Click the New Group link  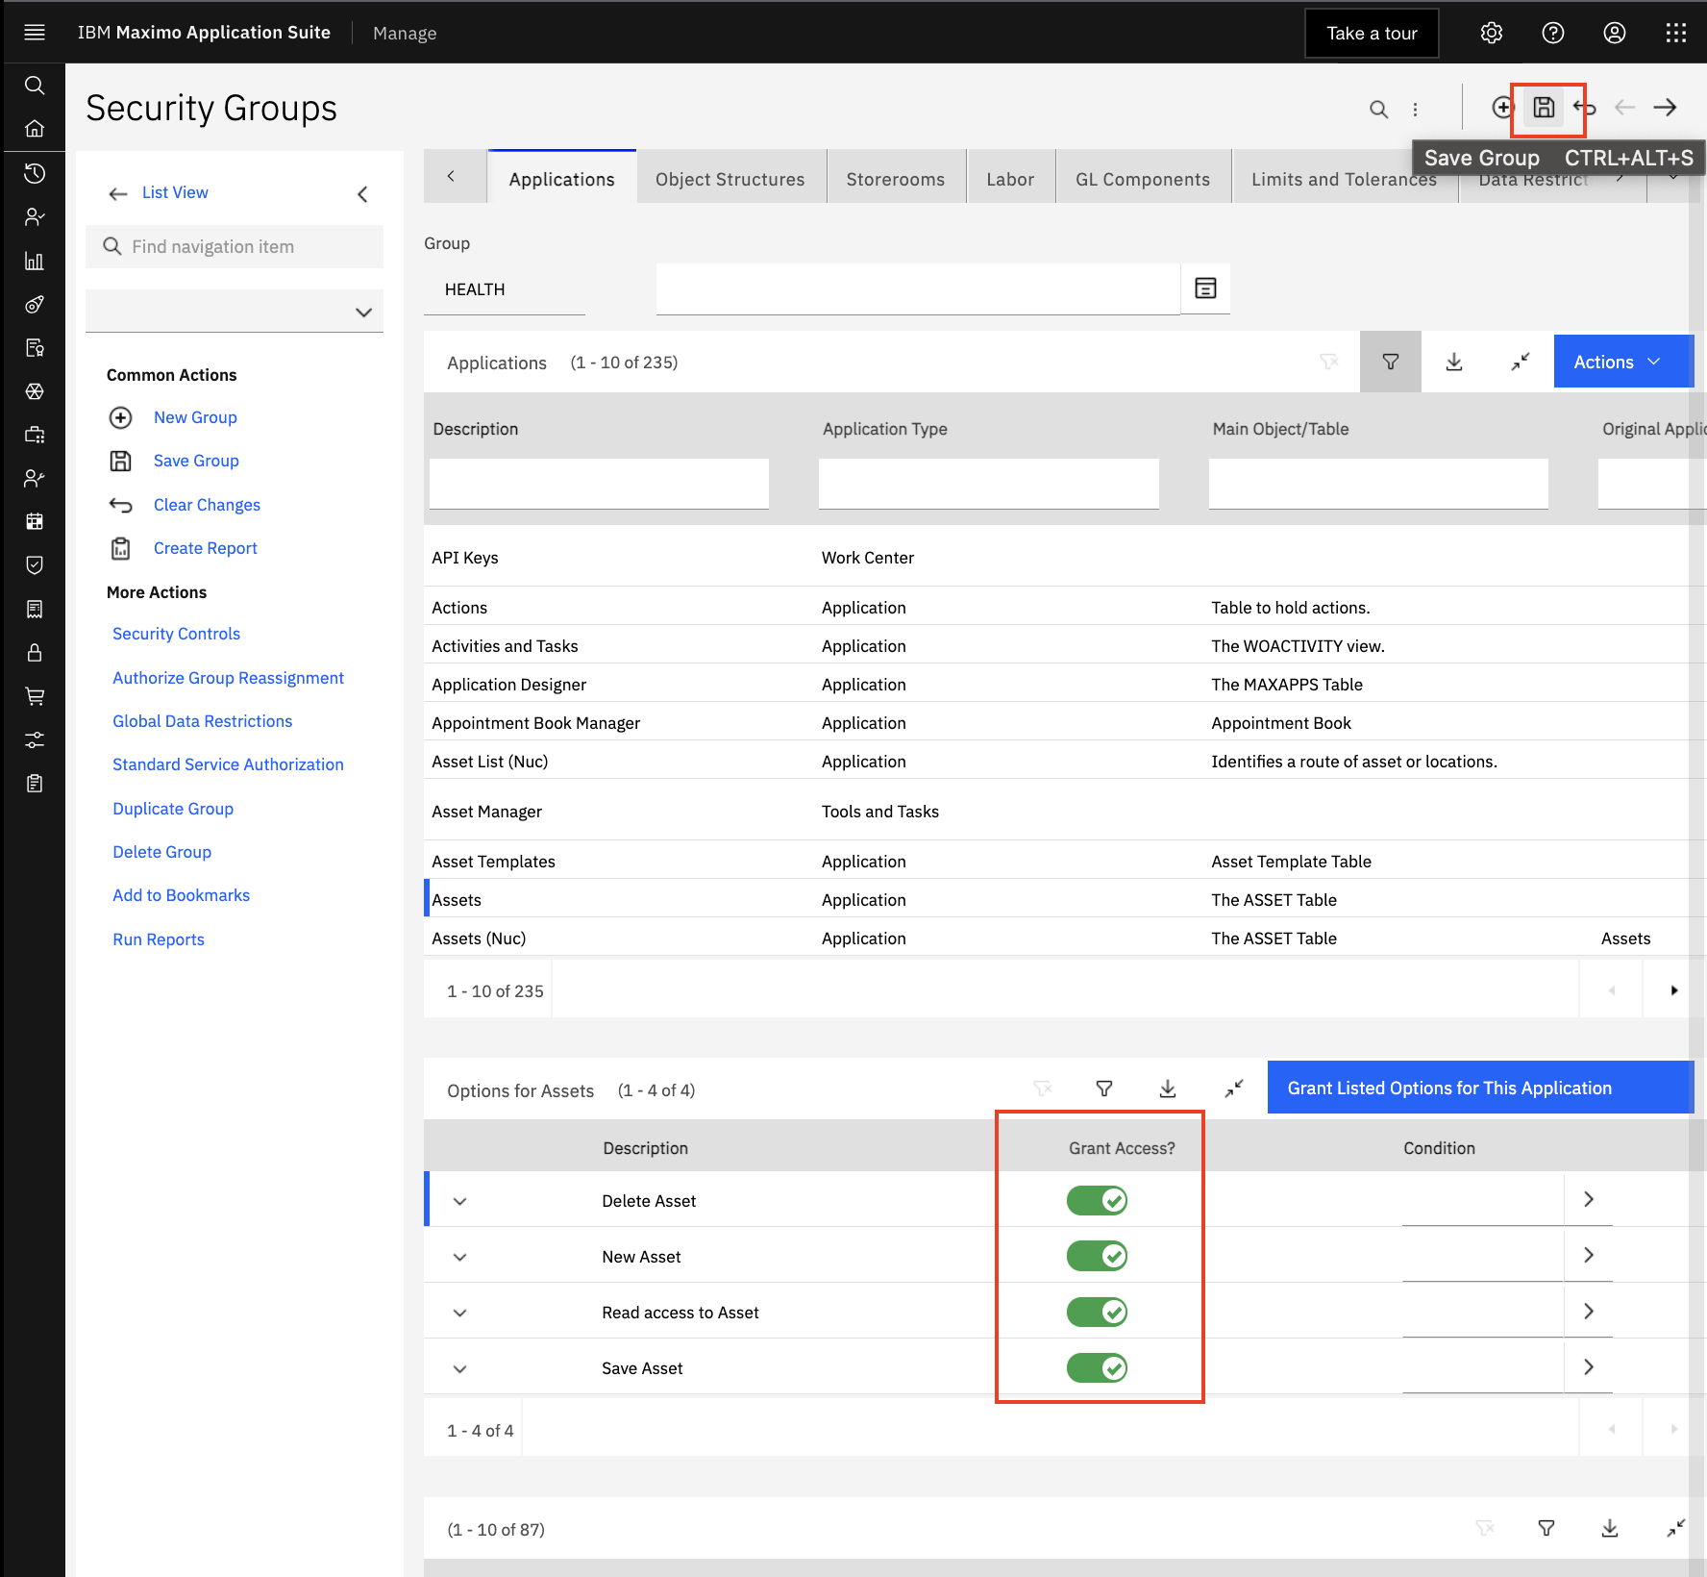click(x=195, y=417)
